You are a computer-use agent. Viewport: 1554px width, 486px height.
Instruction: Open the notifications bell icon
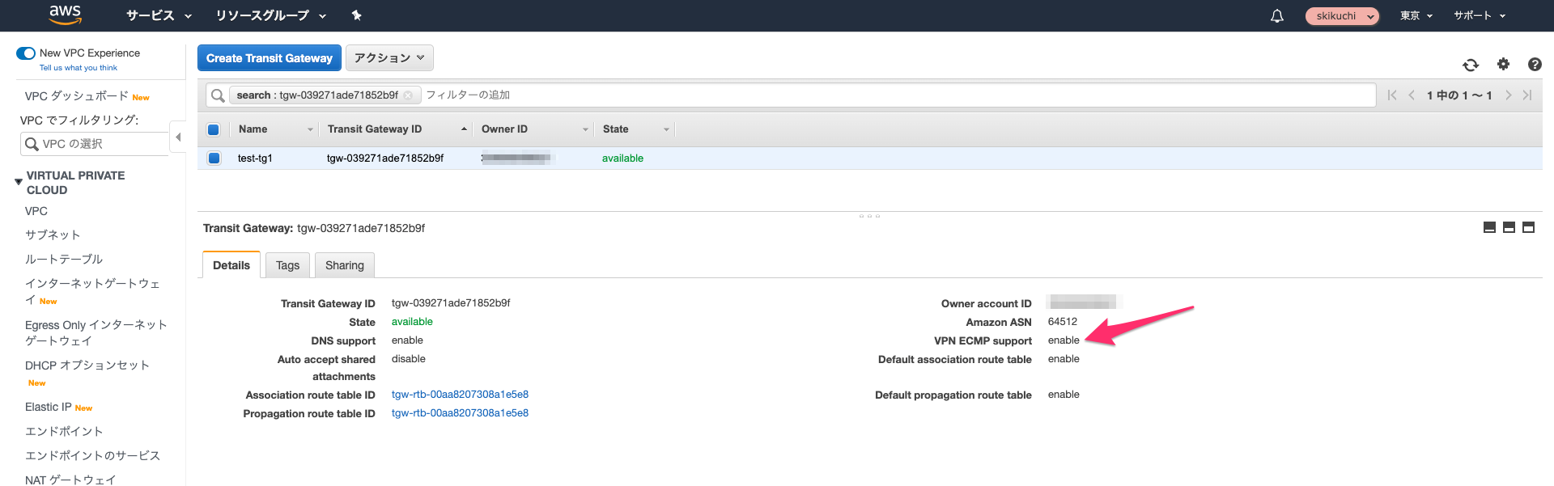[1277, 16]
